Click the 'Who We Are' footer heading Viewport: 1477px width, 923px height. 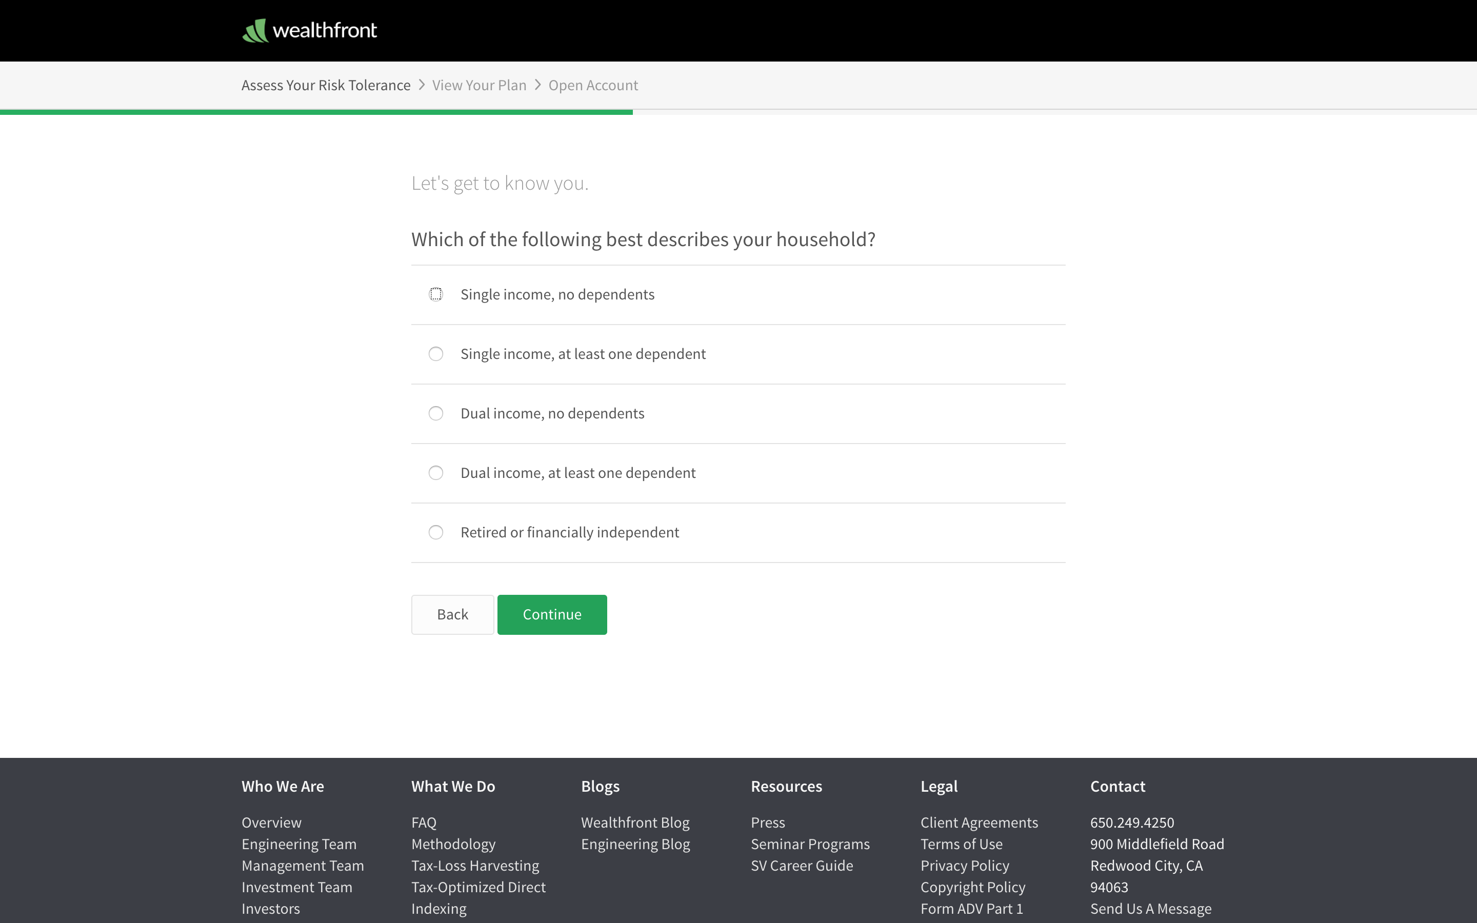click(283, 786)
